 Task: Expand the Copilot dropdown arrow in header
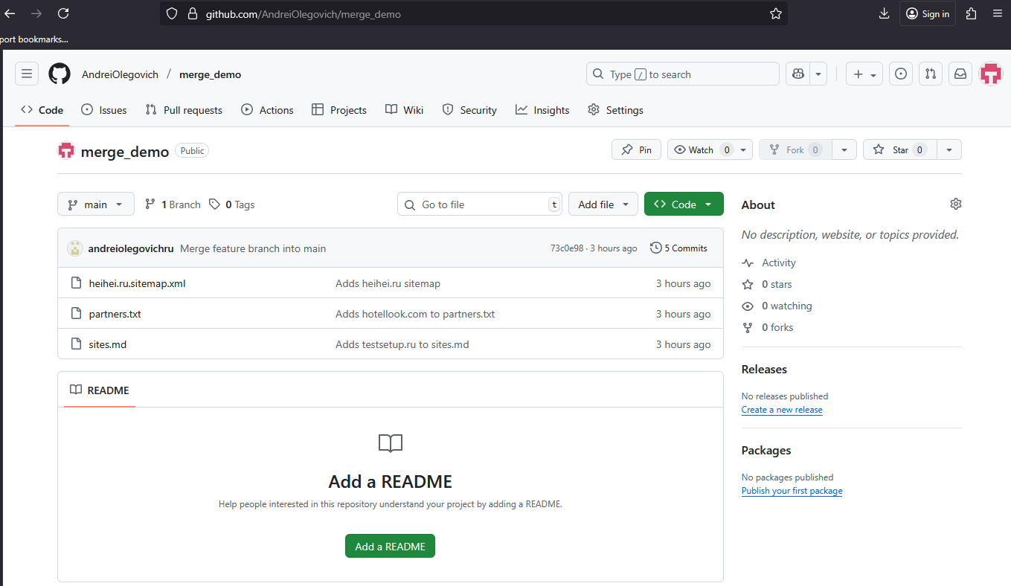(x=818, y=74)
